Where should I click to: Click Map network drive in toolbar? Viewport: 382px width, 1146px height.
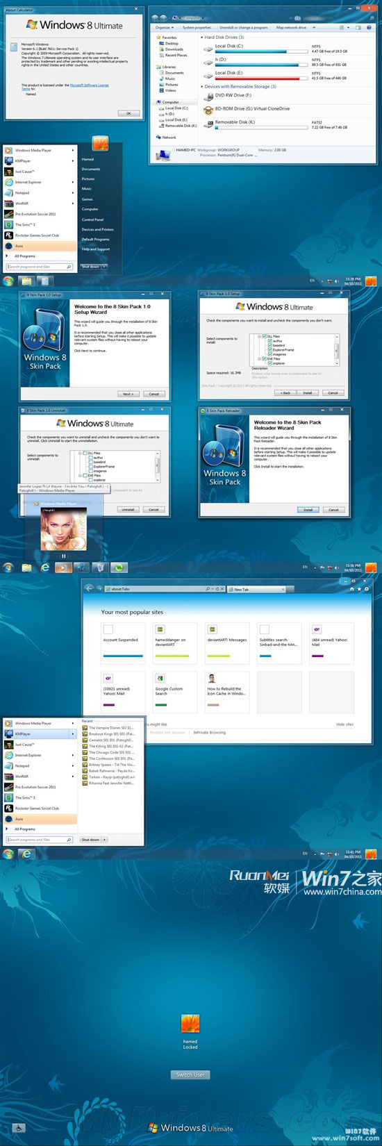point(291,27)
